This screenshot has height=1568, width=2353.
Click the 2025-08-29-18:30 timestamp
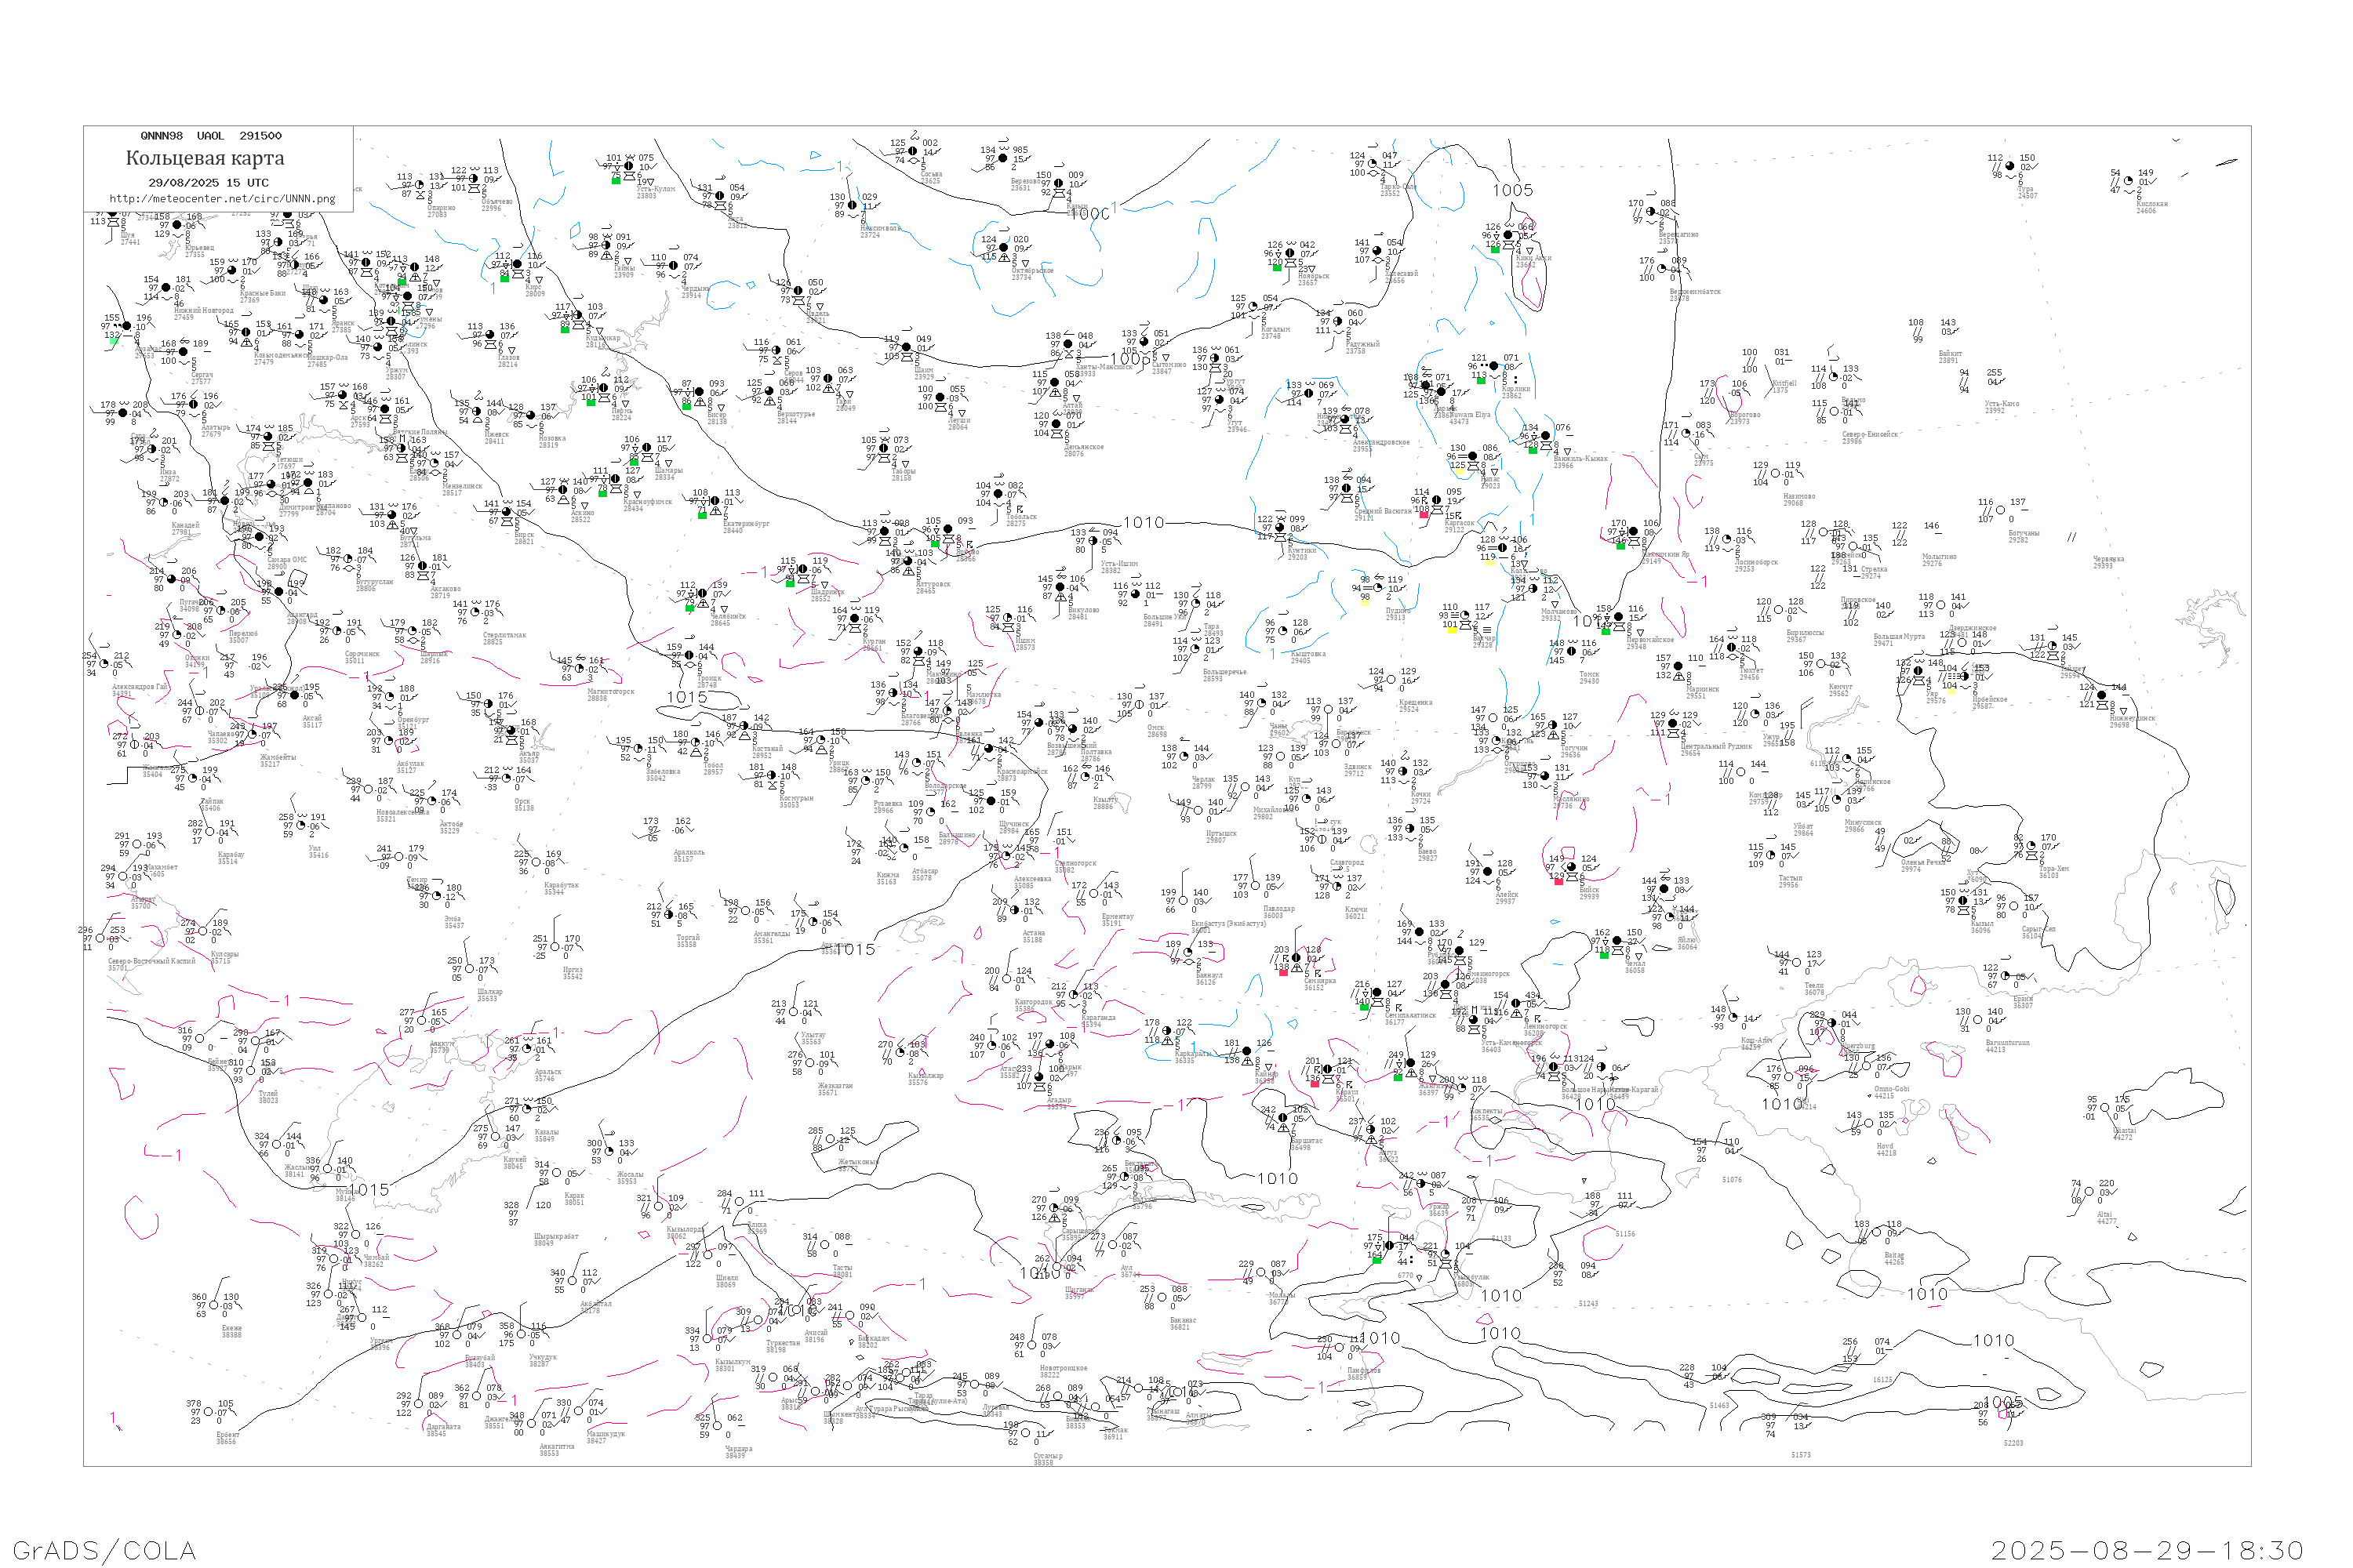tap(2146, 1550)
